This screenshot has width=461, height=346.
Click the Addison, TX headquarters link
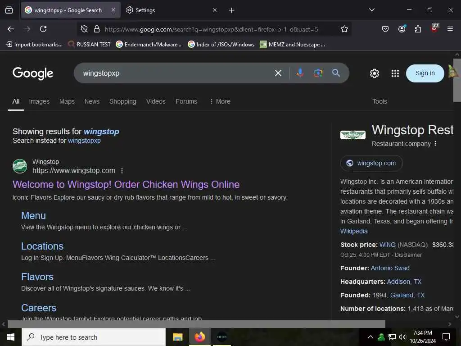[x=404, y=282]
